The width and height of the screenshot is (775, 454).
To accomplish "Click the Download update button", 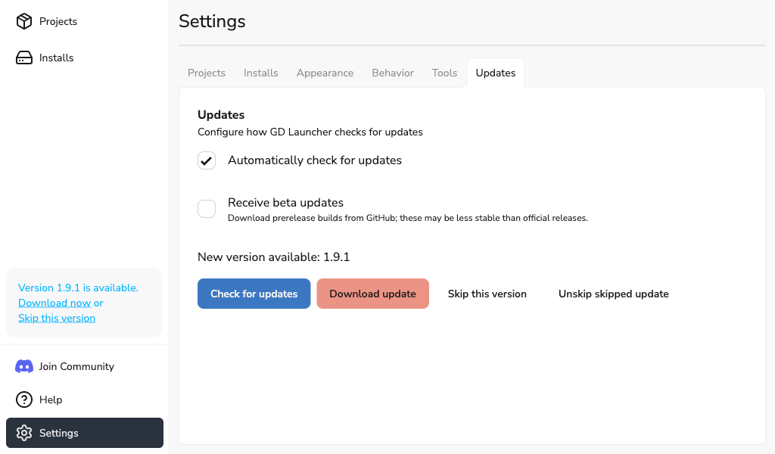I will pyautogui.click(x=372, y=294).
